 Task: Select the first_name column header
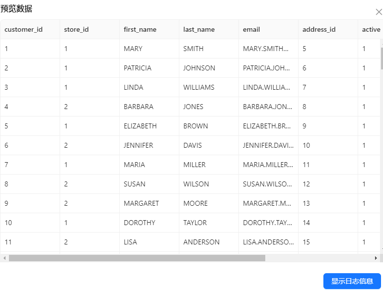pyautogui.click(x=140, y=29)
